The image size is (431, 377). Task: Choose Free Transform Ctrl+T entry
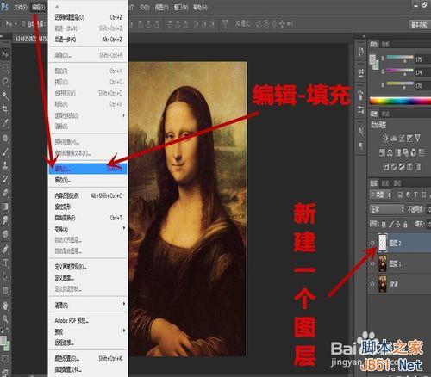tap(88, 218)
